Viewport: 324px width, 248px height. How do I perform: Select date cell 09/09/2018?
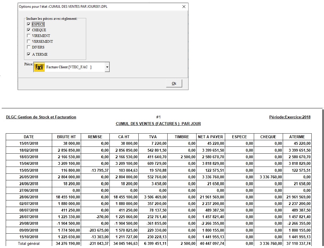pos(29,230)
